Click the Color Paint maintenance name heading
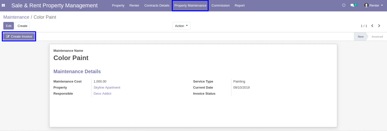 point(71,58)
